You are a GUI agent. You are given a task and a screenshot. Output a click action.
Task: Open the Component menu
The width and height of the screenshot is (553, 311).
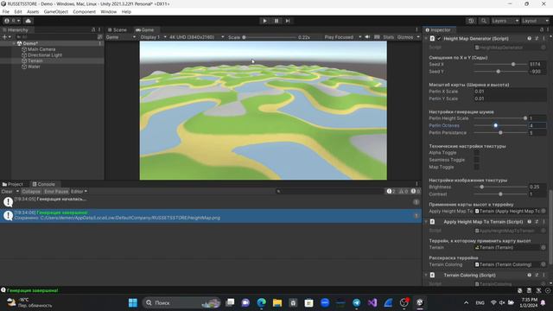pyautogui.click(x=84, y=11)
